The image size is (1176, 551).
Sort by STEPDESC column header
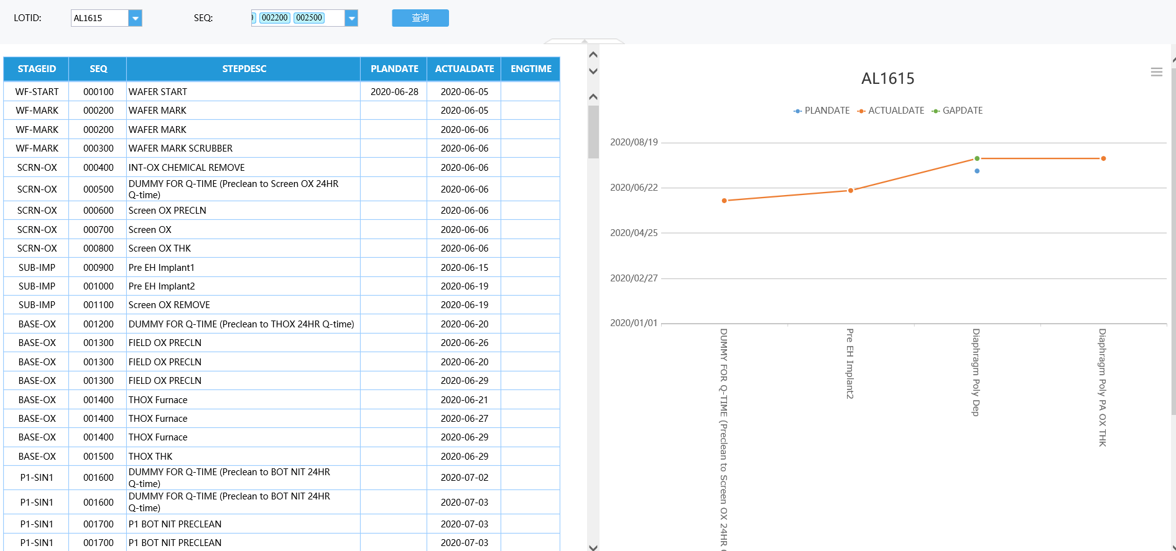point(244,69)
